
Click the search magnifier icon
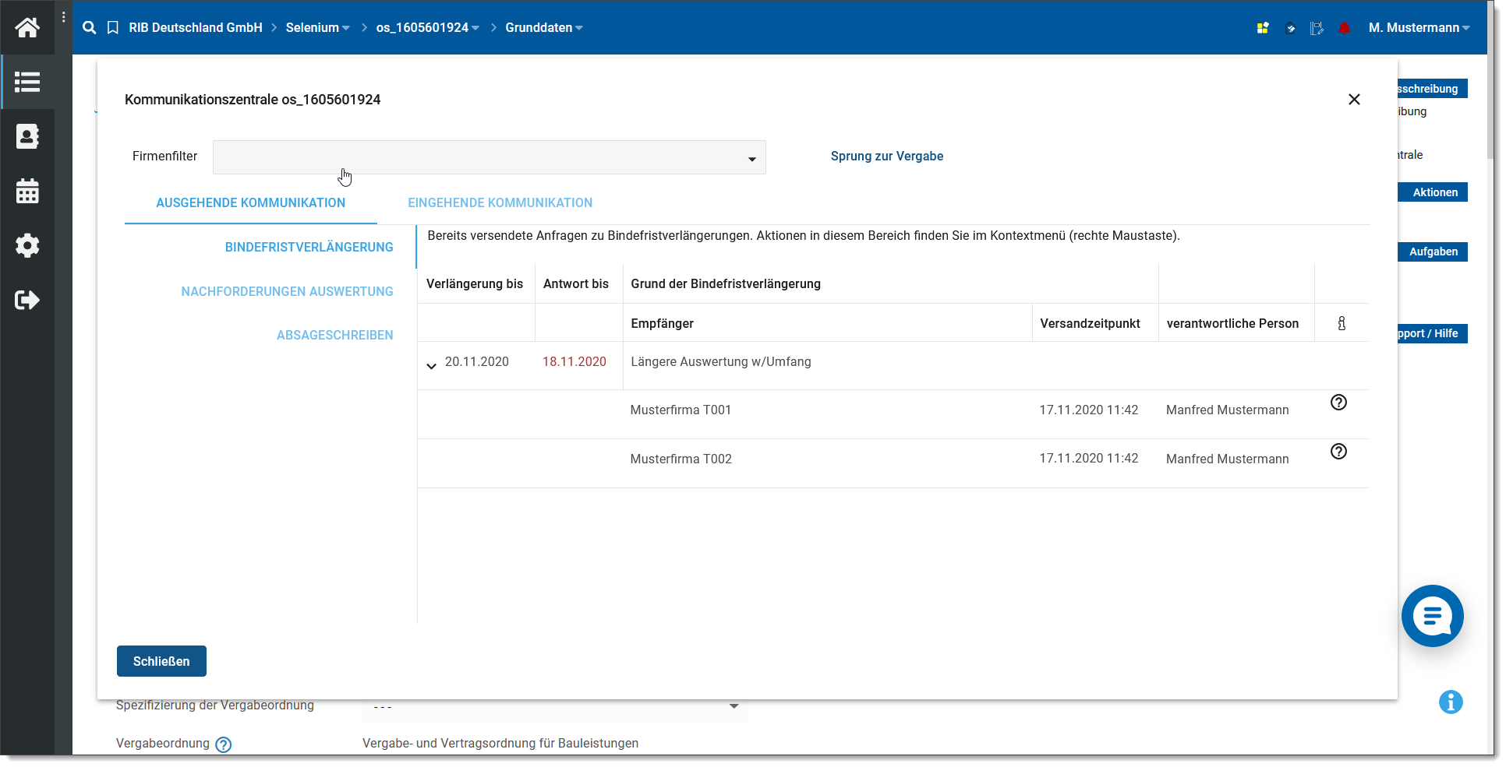(x=90, y=28)
